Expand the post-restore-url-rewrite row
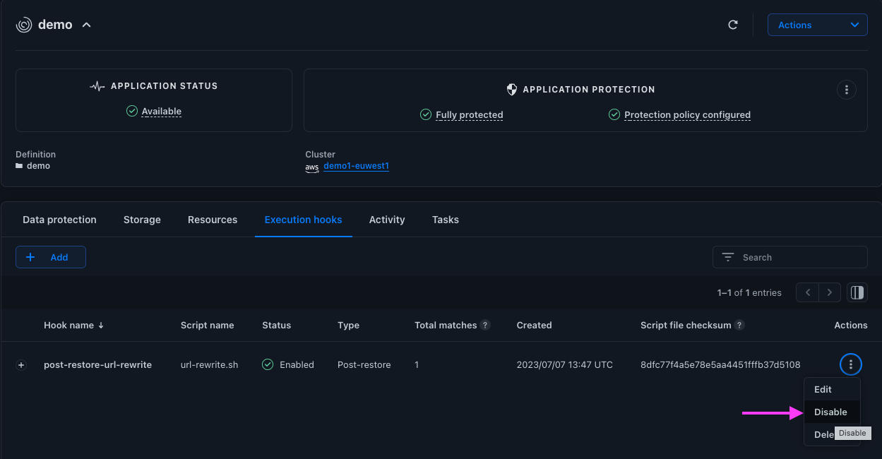Viewport: 882px width, 459px height. (21, 365)
